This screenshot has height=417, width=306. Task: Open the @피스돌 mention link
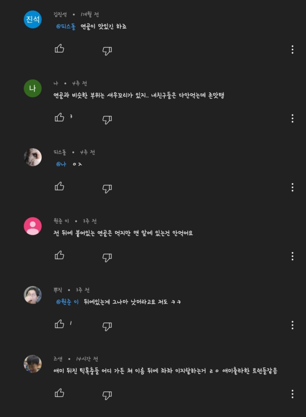click(66, 27)
